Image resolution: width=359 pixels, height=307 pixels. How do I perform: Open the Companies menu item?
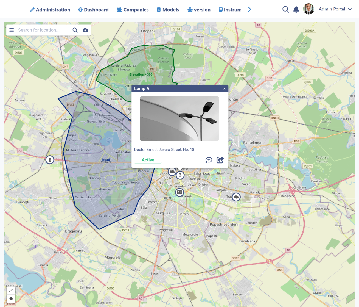(133, 10)
